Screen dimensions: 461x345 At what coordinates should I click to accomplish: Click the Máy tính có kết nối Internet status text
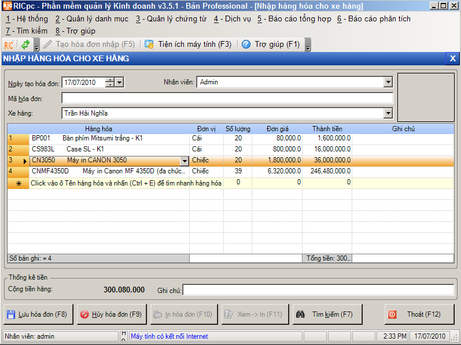pyautogui.click(x=169, y=336)
